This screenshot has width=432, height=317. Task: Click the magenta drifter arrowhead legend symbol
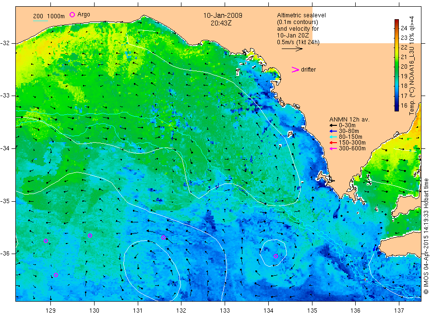295,70
